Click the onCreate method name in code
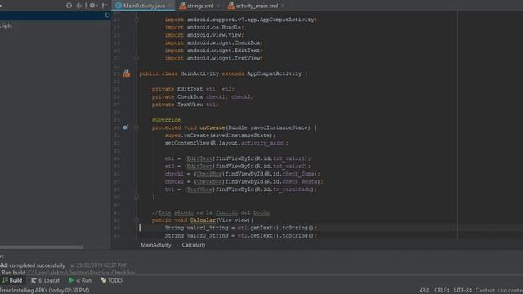The height and width of the screenshot is (294, 523). point(212,127)
